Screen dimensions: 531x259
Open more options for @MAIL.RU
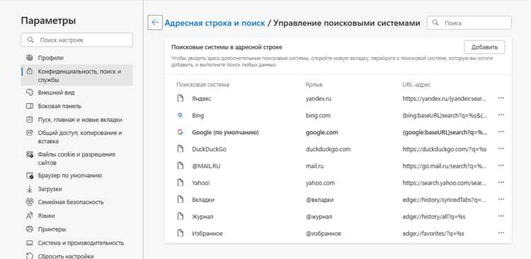501,165
